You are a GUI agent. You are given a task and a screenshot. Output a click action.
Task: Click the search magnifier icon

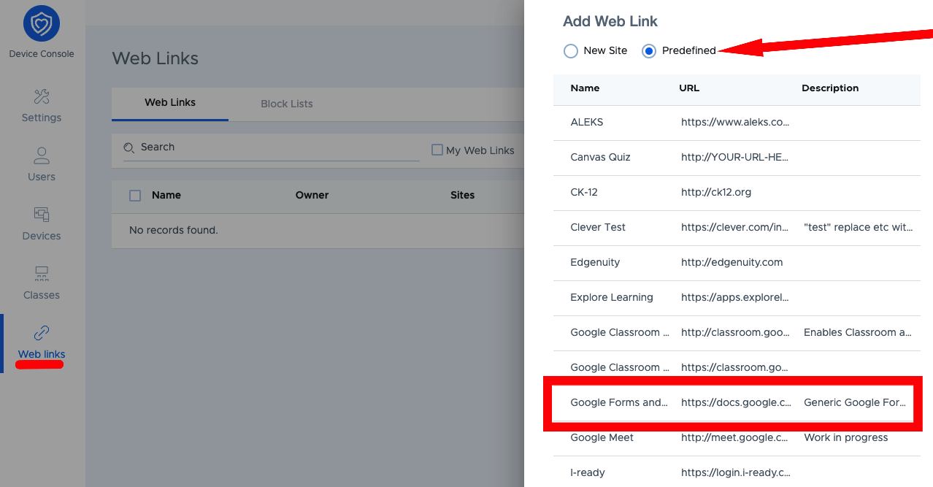tap(129, 147)
